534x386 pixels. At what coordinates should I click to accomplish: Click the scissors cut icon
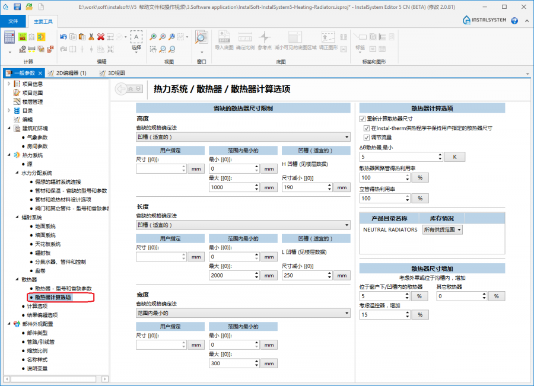91,37
